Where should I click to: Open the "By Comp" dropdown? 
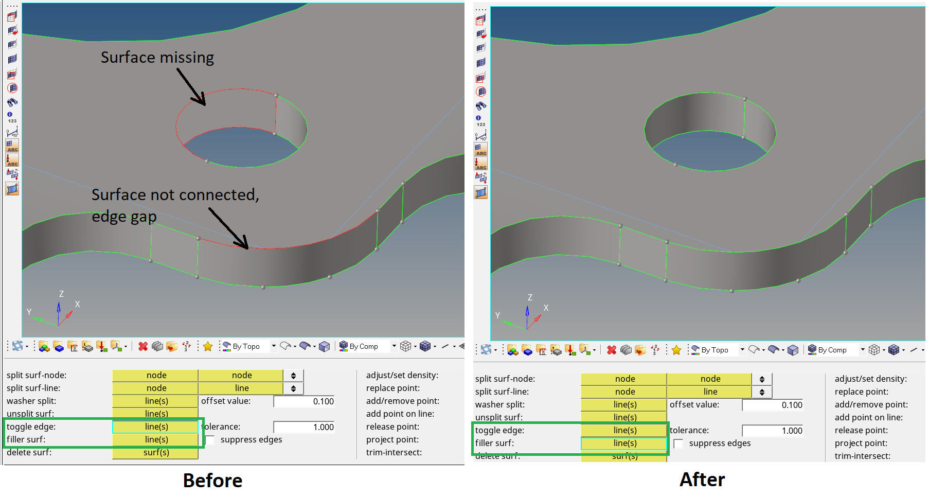pos(394,346)
